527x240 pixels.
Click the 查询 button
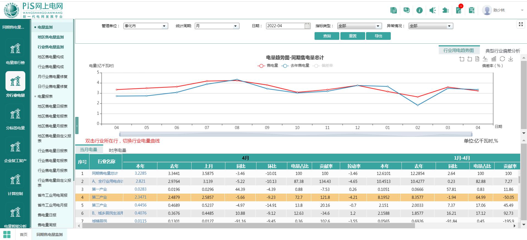coord(327,36)
